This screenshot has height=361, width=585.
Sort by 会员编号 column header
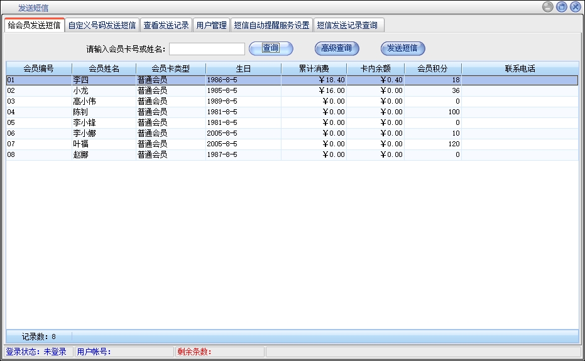tap(38, 68)
